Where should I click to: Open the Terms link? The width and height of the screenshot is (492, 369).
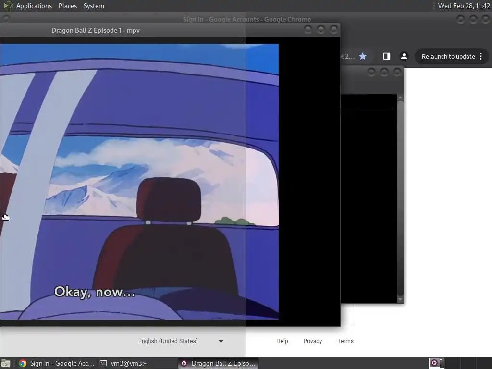tap(345, 341)
